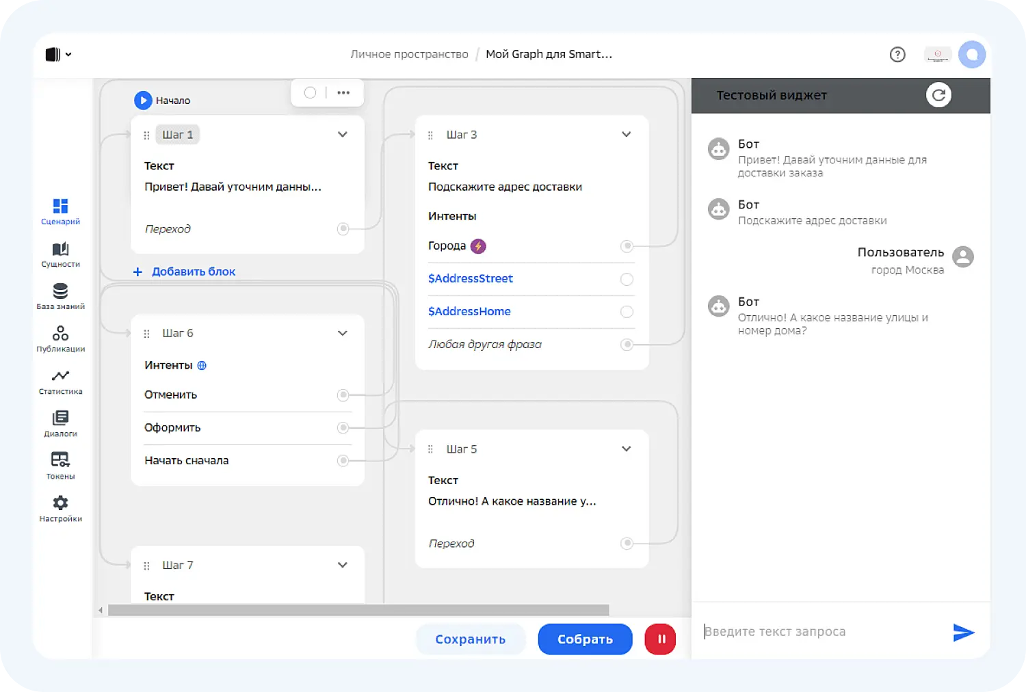This screenshot has width=1026, height=692.
Task: Open the workspace dropdown at top left
Action: point(59,55)
